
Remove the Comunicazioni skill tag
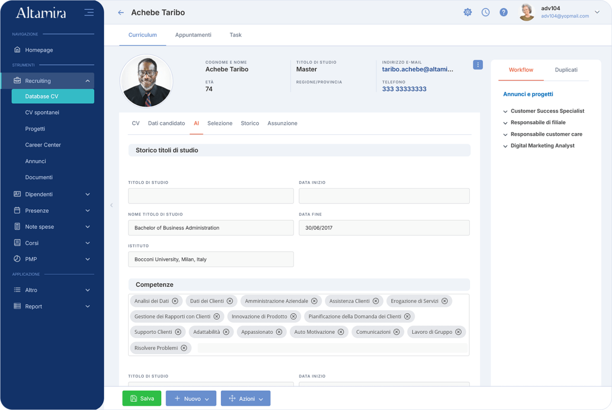tap(396, 332)
